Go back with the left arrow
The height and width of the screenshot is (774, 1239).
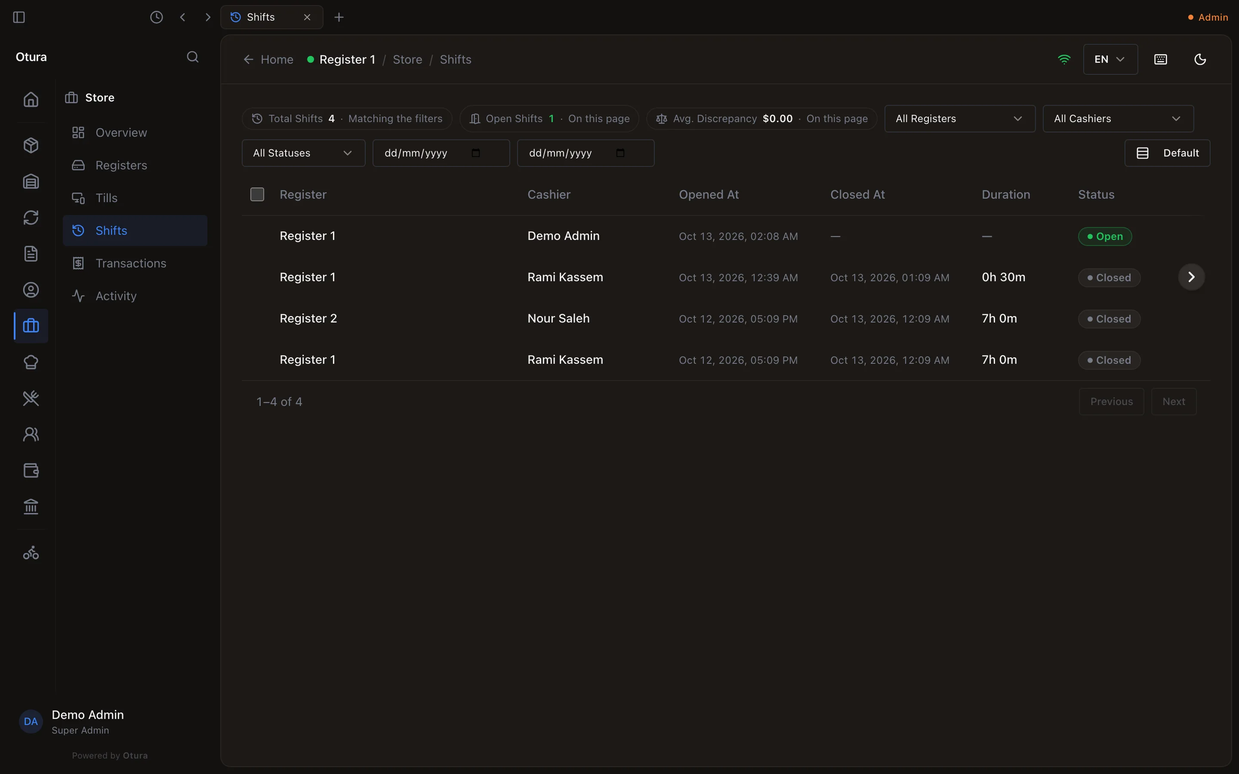click(183, 17)
